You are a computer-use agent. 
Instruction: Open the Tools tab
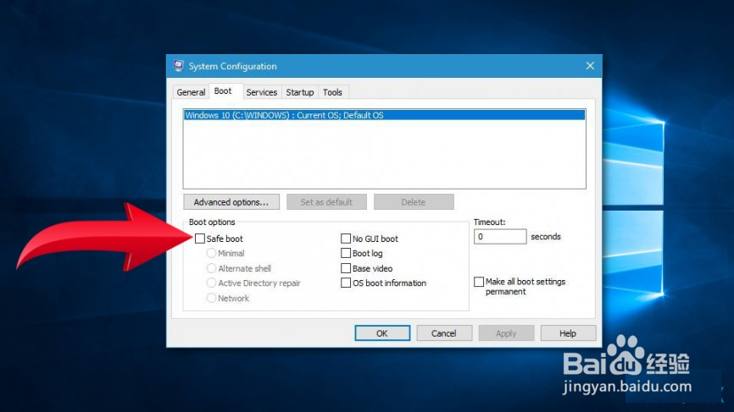point(332,92)
